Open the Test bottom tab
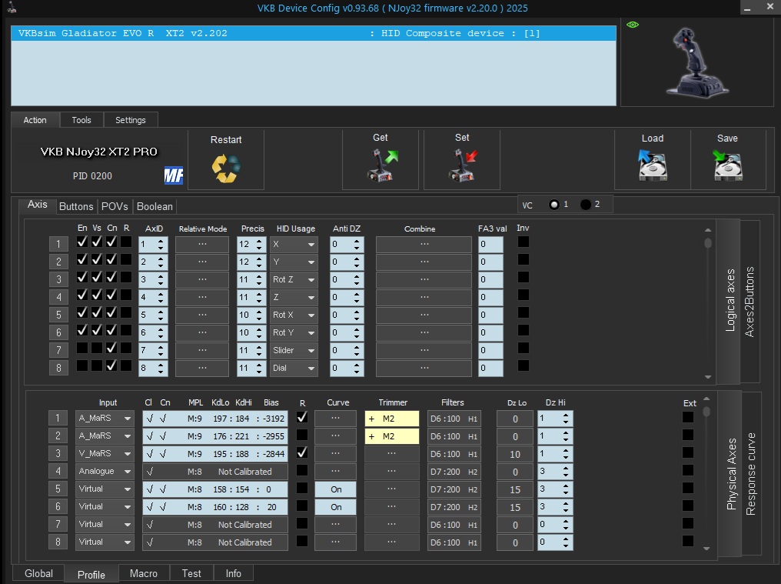Viewport: 781px width, 584px height. [x=191, y=573]
